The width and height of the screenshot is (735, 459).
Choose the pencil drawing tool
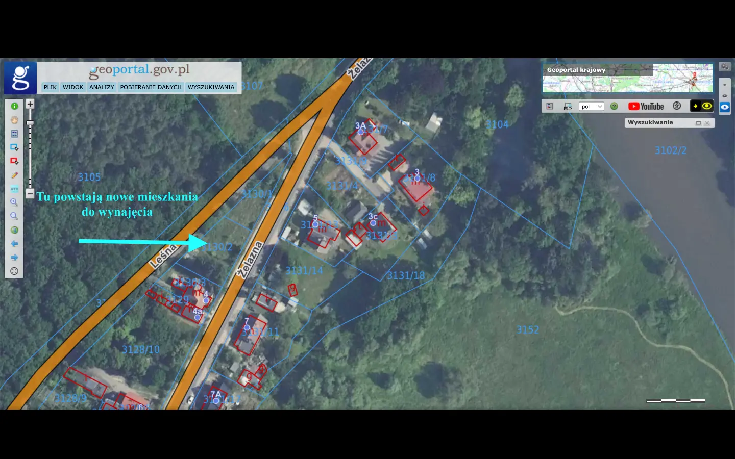(x=14, y=175)
